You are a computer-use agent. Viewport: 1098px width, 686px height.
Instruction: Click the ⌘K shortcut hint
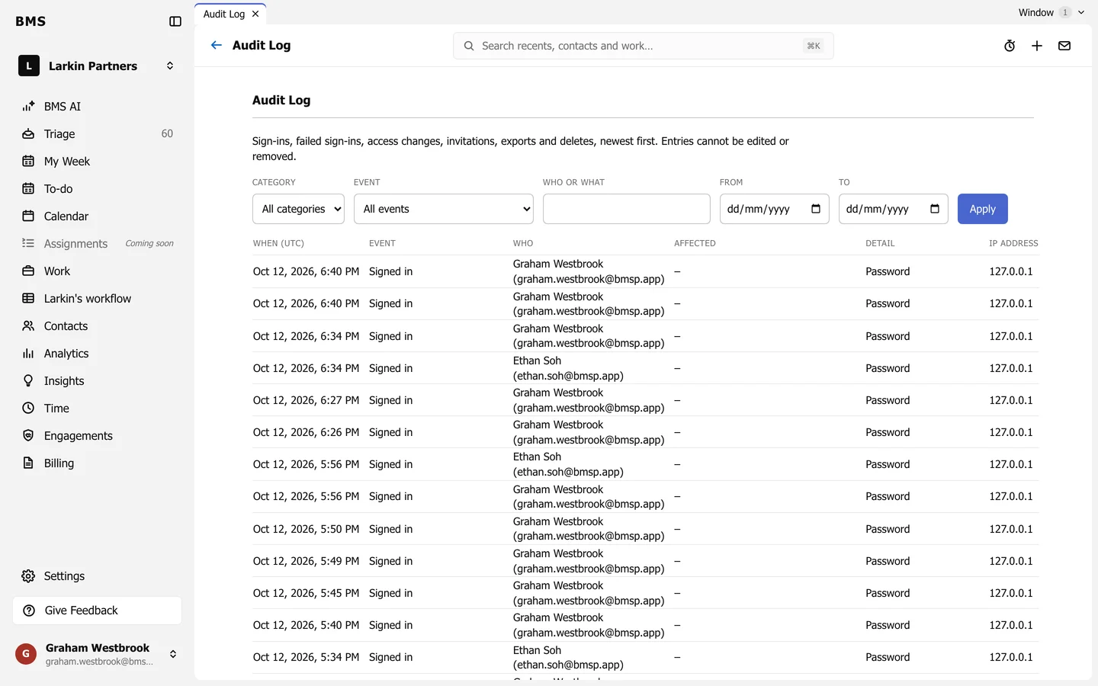(814, 46)
